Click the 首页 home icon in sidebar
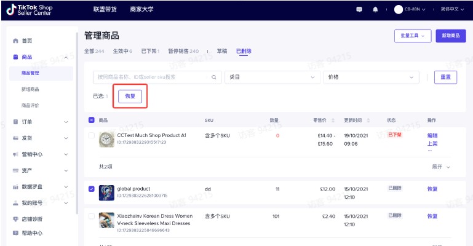Image resolution: width=473 pixels, height=246 pixels. click(15, 41)
